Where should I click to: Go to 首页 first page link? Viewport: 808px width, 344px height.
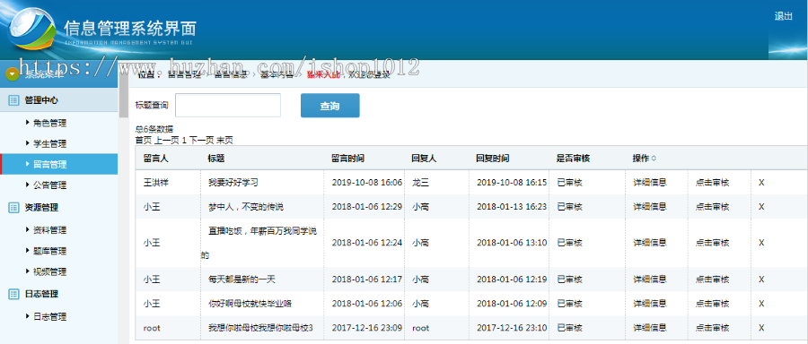pos(144,140)
